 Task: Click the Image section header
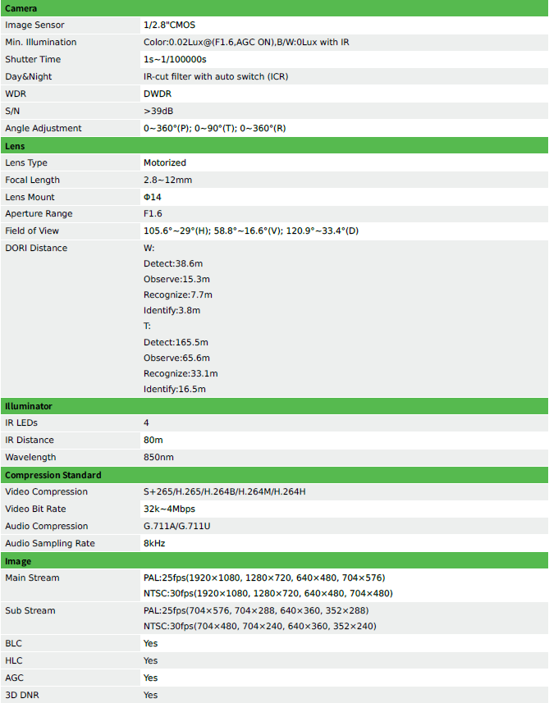pyautogui.click(x=274, y=561)
